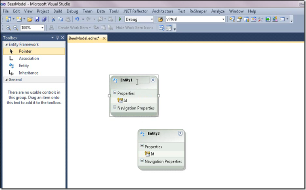The height and width of the screenshot is (190, 306).
Task: Select the Entity tool in Toolbox
Action: (34, 66)
